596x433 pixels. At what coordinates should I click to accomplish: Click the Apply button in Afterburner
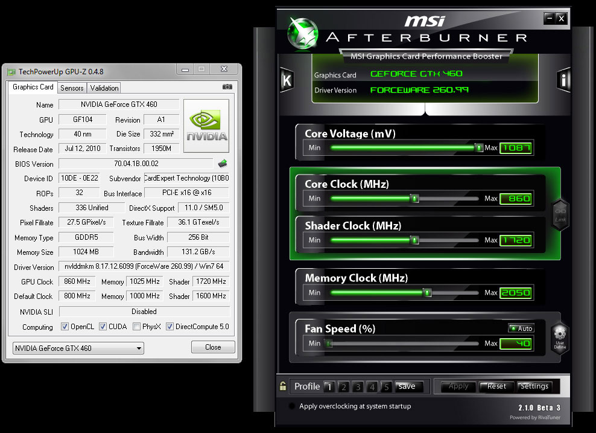tap(458, 386)
